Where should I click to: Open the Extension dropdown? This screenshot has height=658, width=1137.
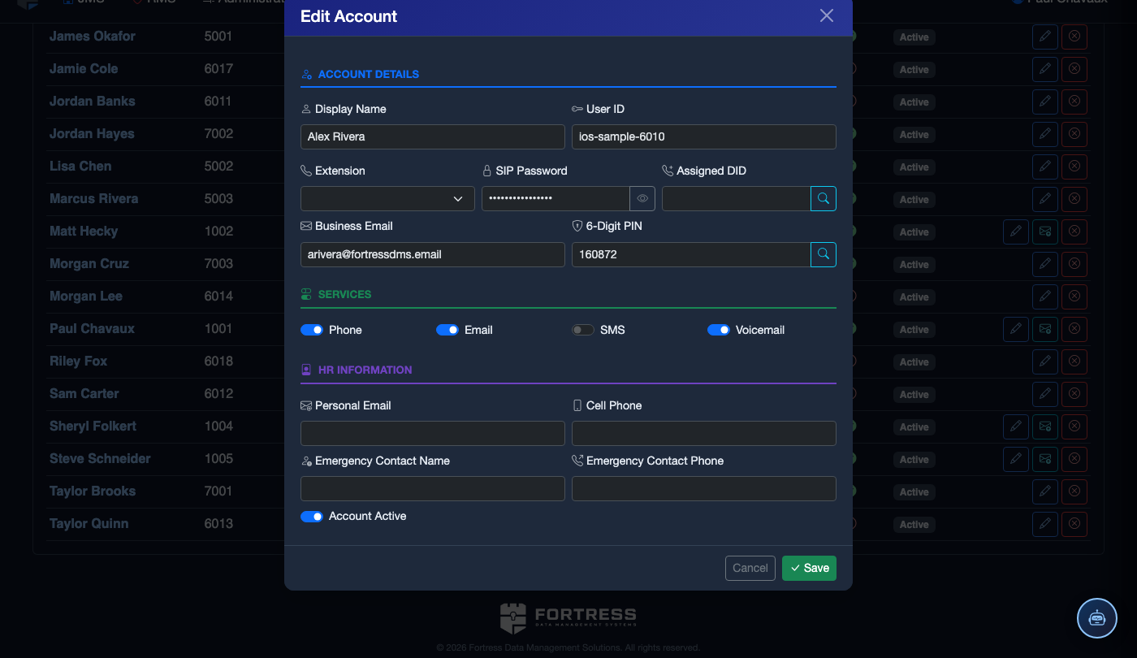point(387,198)
